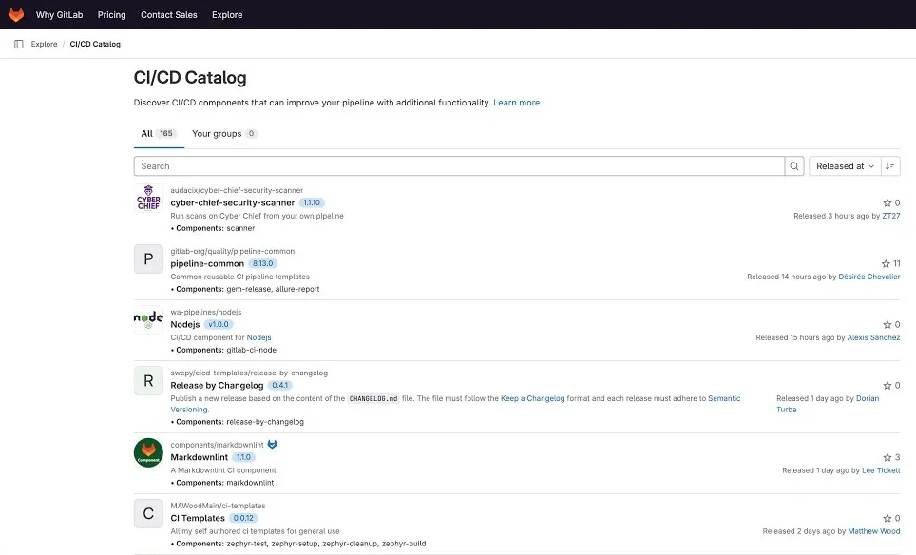The width and height of the screenshot is (916, 555).
Task: Open the GitLab logo home link
Action: pos(16,14)
